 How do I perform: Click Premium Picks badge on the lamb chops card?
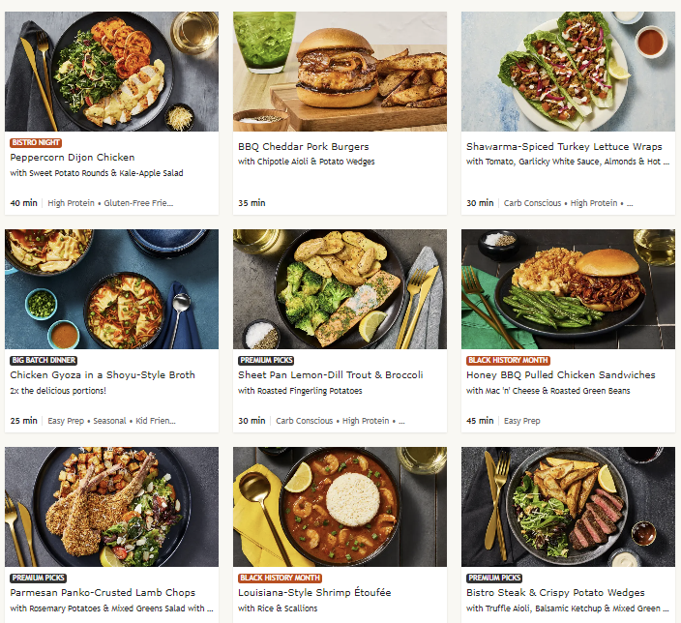[39, 578]
